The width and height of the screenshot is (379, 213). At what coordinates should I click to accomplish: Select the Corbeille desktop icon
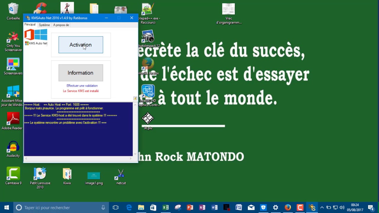[13, 11]
